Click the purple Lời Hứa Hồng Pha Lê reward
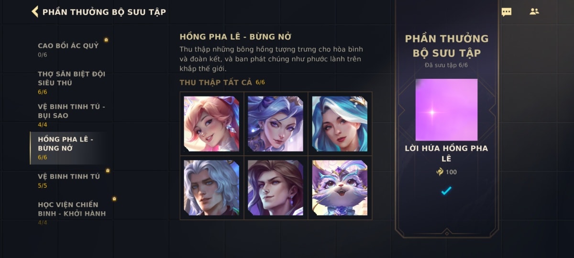The width and height of the screenshot is (574, 258). 446,109
